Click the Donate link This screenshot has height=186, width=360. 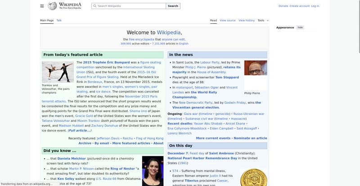pos(283,6)
